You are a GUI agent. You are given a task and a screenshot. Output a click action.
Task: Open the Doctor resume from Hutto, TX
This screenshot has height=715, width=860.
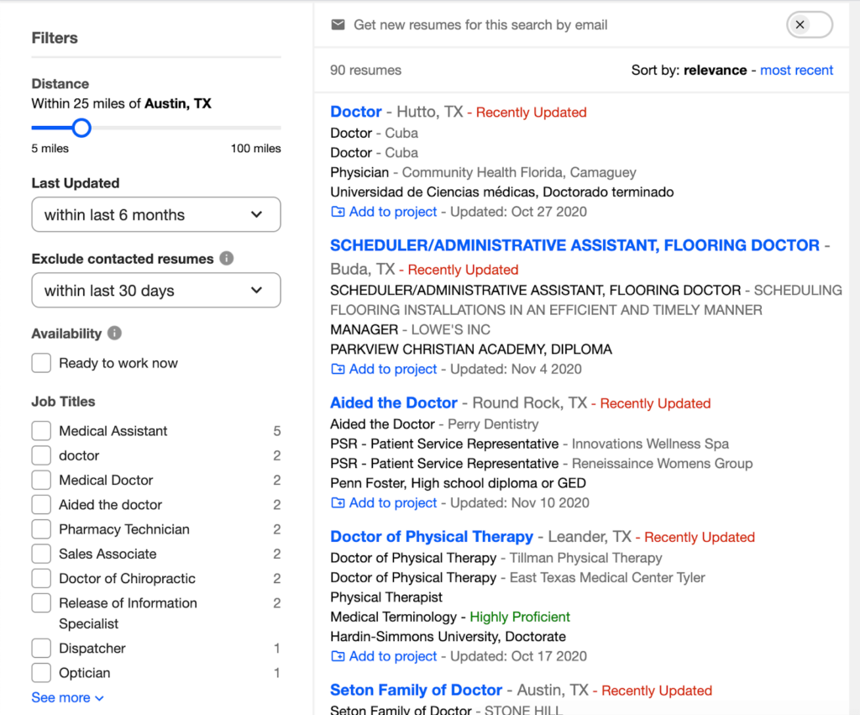[x=355, y=111]
